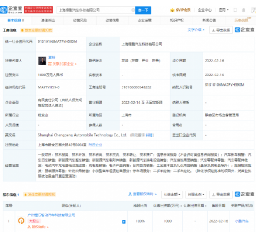Switch to the 基本信息 tab
This screenshot has height=232, width=275.
pyautogui.click(x=16, y=21)
